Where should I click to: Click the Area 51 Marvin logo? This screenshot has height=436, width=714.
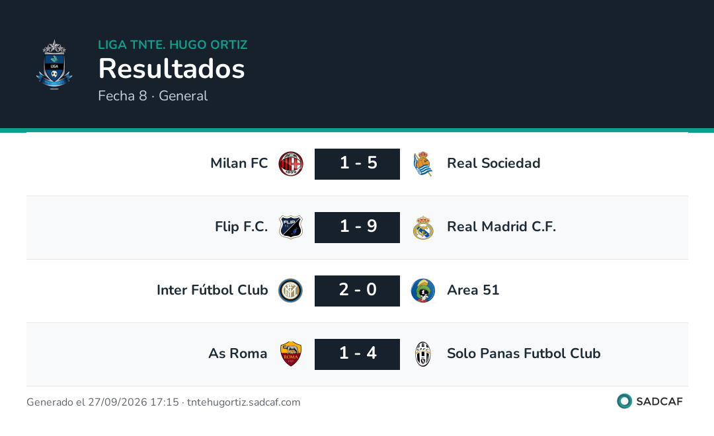click(423, 291)
